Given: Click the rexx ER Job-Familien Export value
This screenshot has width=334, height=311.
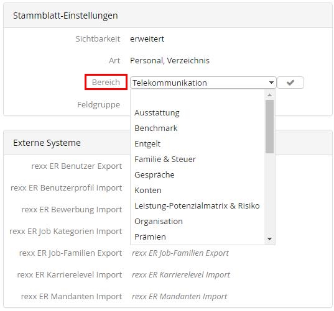Looking at the screenshot, I should click(x=180, y=253).
